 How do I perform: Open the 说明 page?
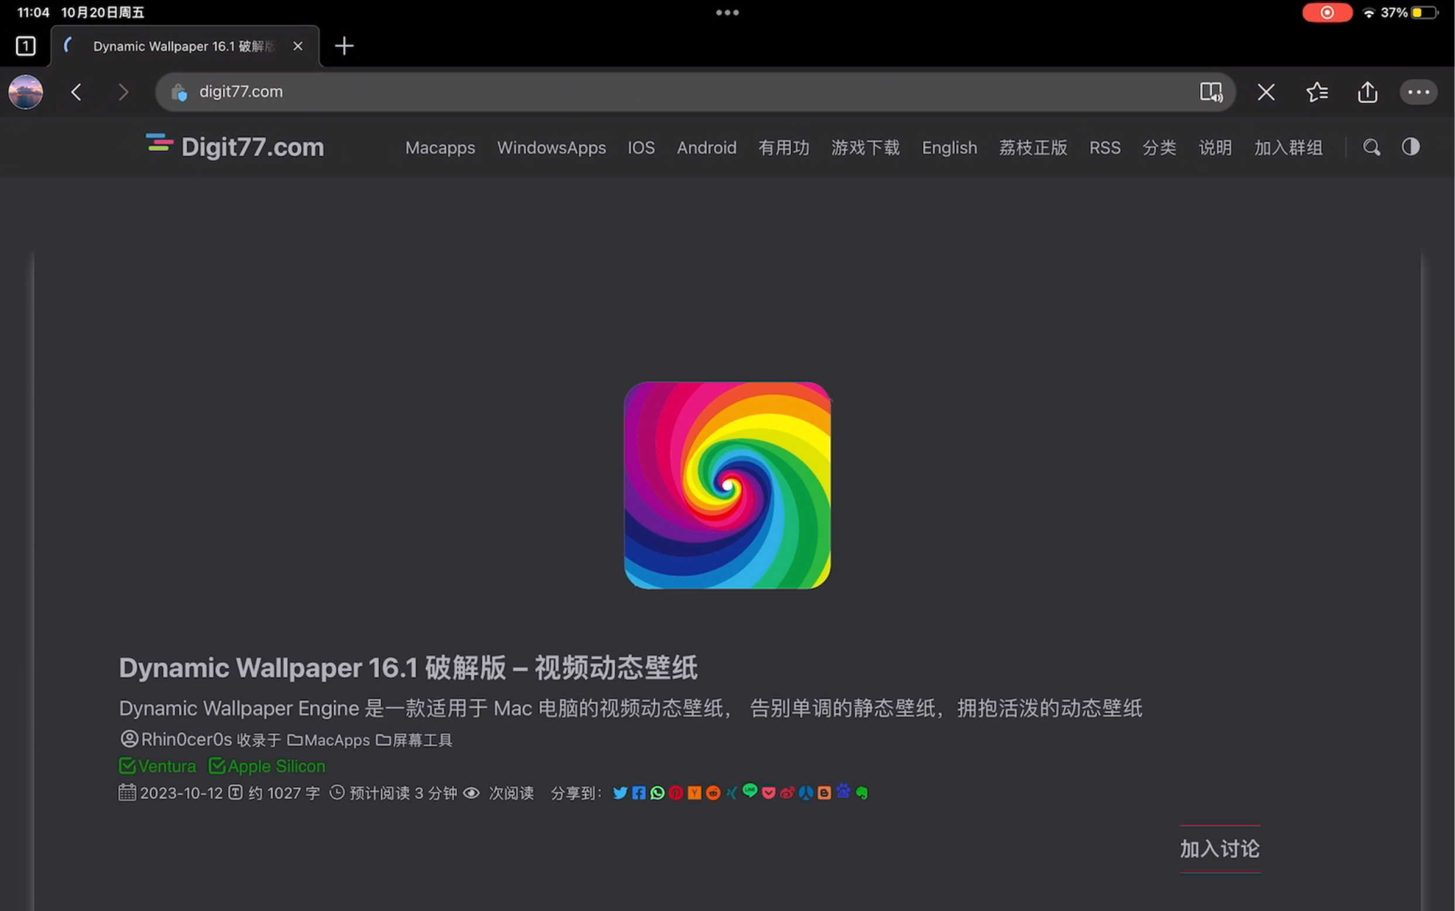1215,147
